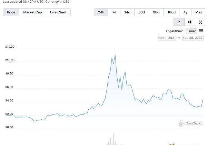207x145 pixels.
Task: Show the 180d price range
Action: [x=171, y=12]
